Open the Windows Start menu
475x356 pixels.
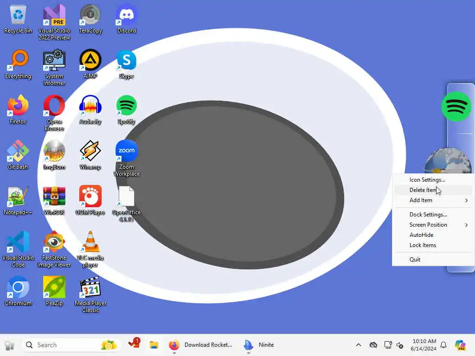9,345
